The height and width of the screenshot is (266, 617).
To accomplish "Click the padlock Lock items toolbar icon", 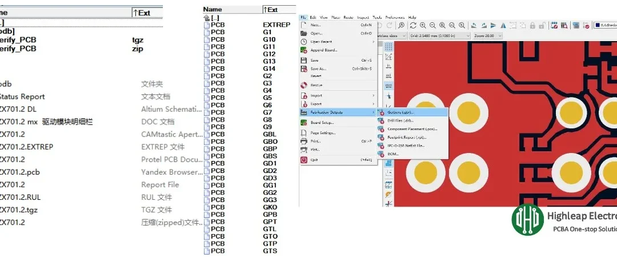I will [x=532, y=26].
